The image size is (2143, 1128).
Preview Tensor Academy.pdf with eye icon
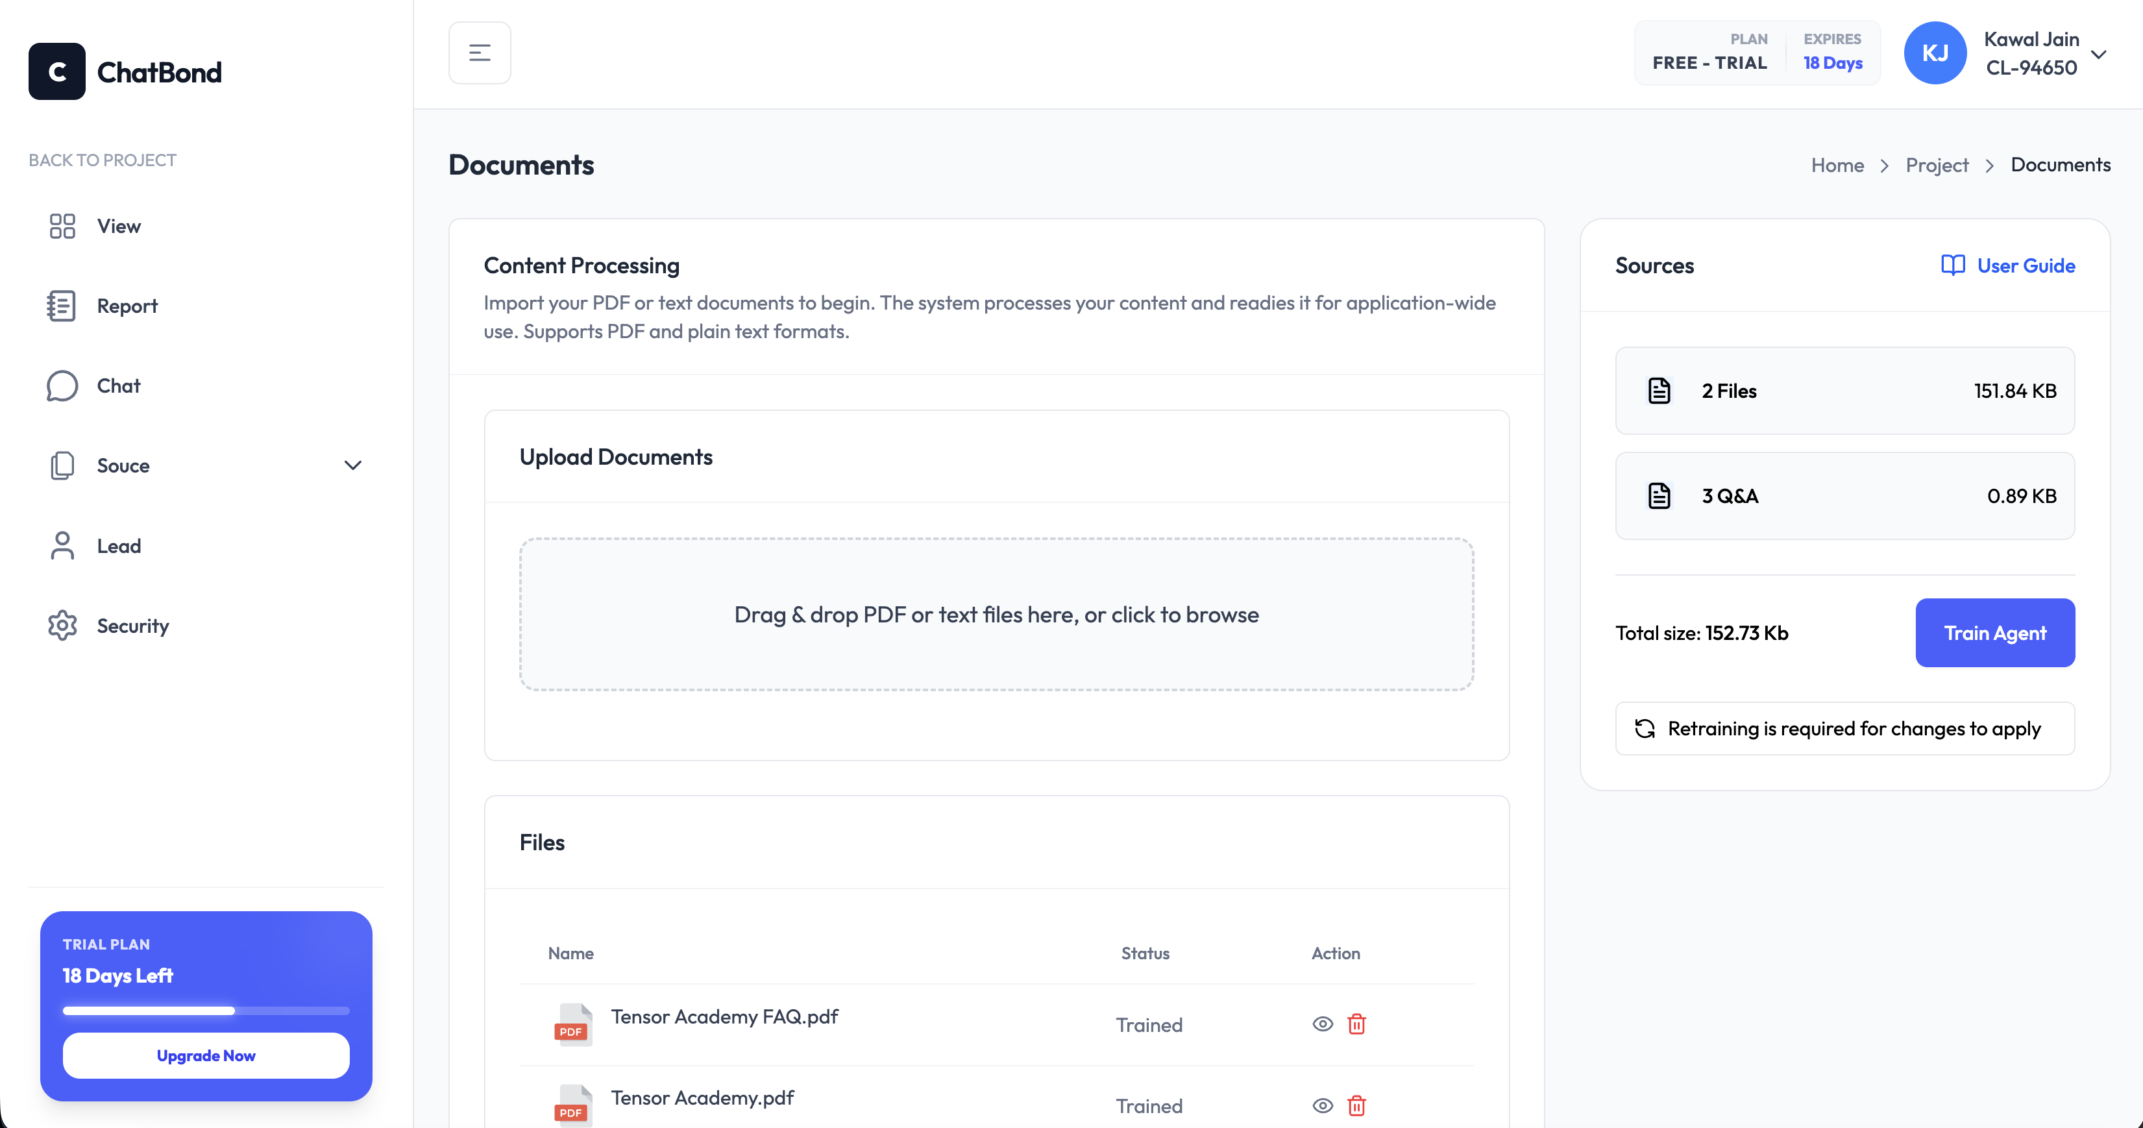[x=1322, y=1105]
